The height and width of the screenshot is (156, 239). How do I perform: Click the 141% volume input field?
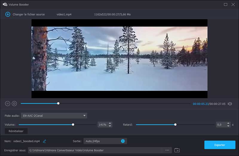point(103,125)
